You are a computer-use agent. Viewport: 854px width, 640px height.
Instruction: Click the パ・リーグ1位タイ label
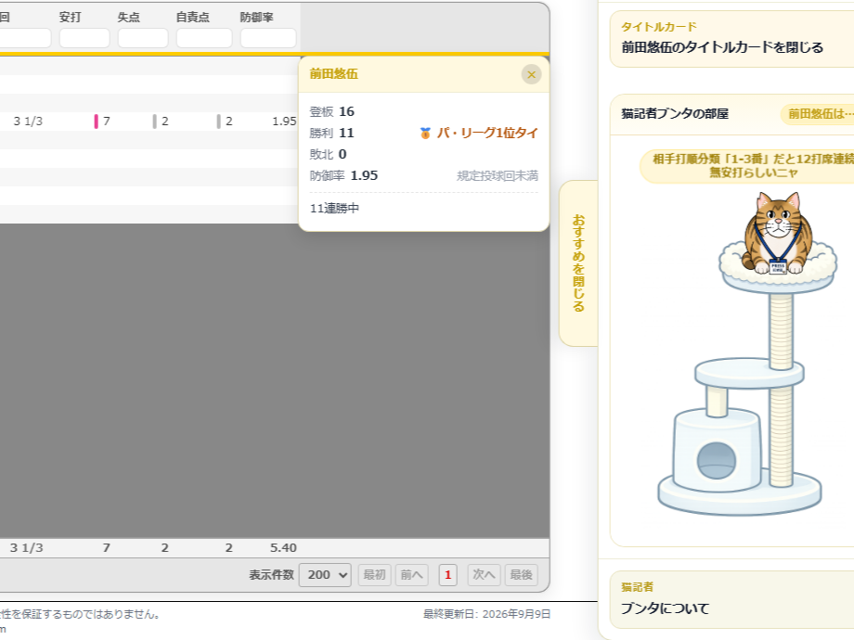487,134
